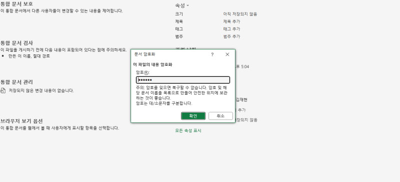Open help with the ? icon

point(212,54)
